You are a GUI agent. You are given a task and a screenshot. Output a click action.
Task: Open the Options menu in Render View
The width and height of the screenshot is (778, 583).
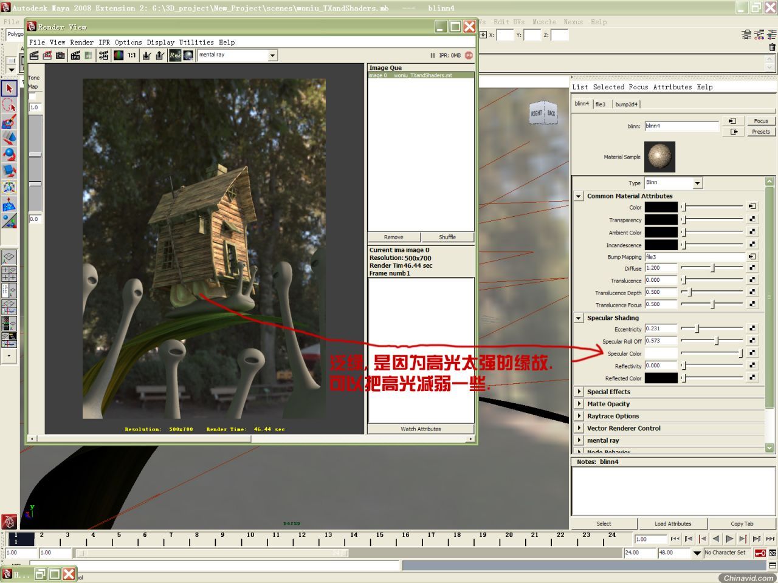click(128, 43)
